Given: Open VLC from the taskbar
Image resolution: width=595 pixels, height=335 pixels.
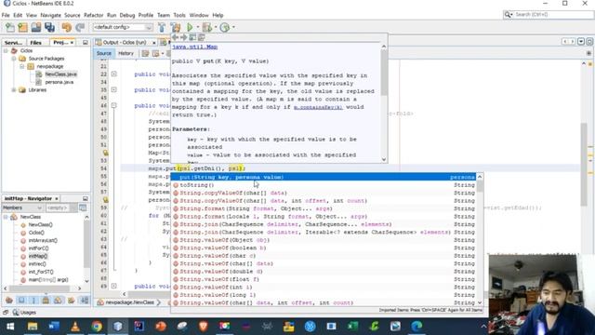Looking at the screenshot, I should click(x=75, y=327).
